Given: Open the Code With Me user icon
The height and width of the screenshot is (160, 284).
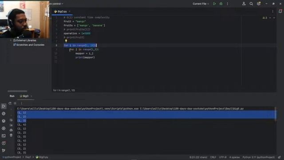Looking at the screenshot, I should 244,4.
